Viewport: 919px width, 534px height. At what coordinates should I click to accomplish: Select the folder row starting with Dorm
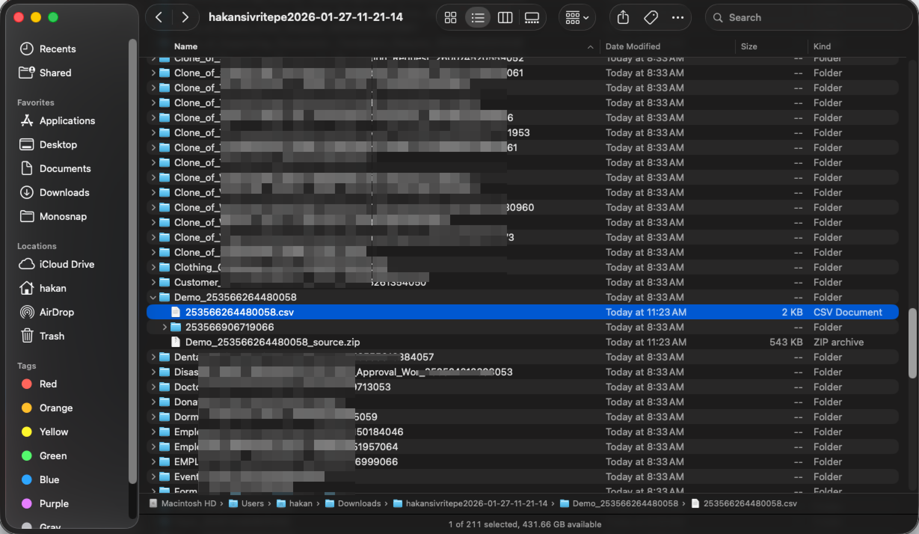point(522,417)
